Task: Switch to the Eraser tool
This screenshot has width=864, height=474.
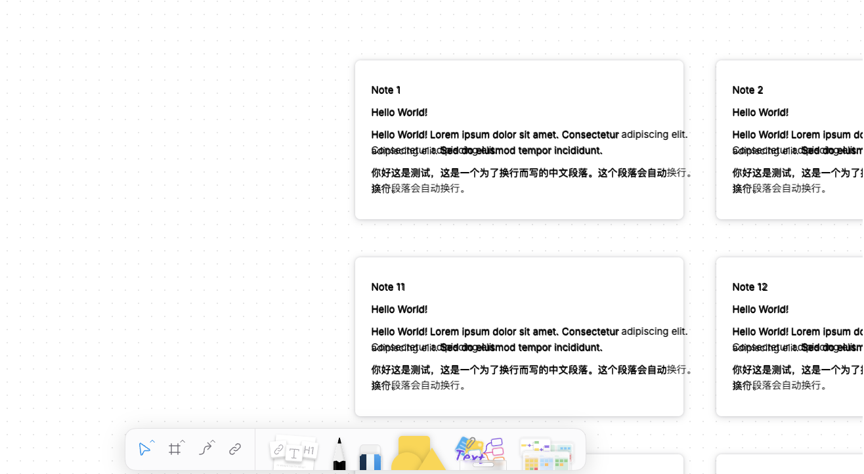Action: click(x=370, y=457)
